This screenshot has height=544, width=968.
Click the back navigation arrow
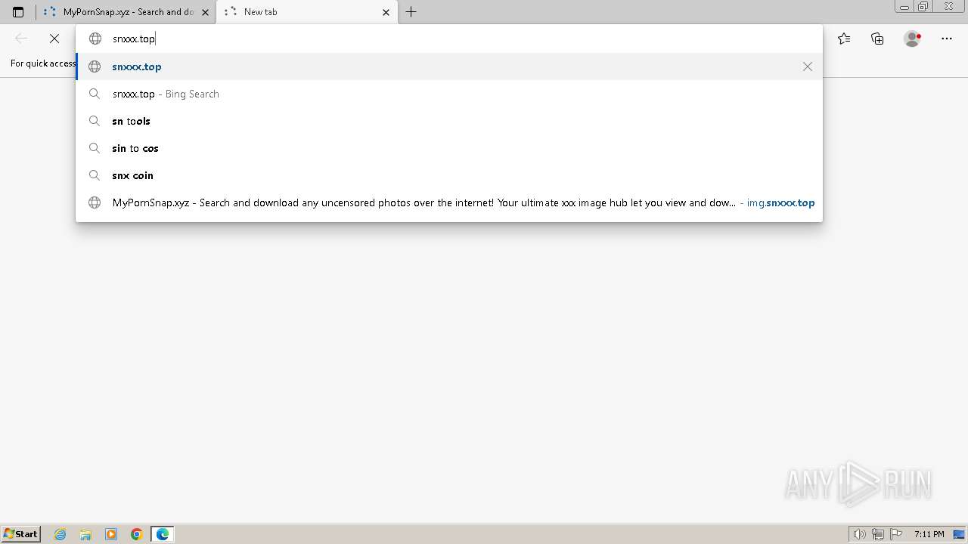pyautogui.click(x=21, y=39)
